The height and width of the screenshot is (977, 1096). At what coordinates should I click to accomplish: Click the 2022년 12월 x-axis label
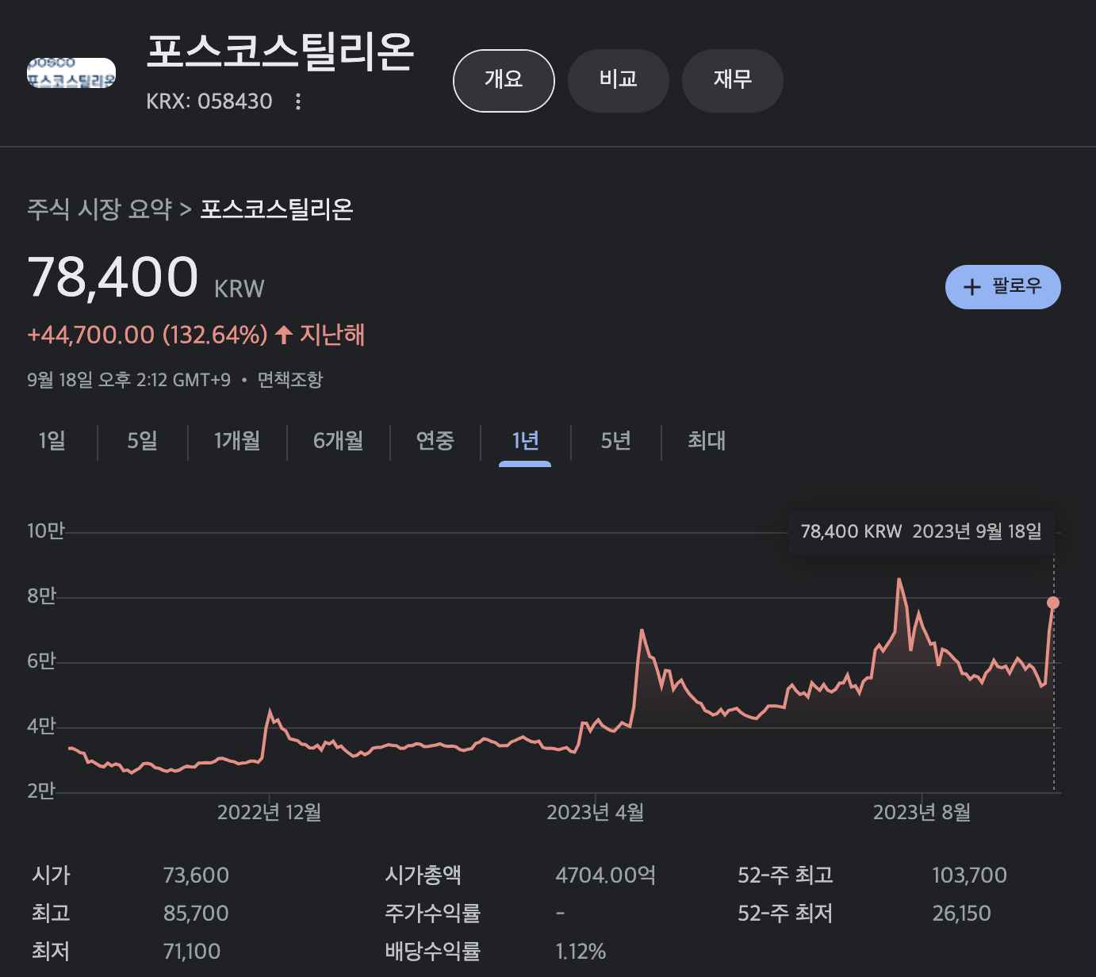(270, 812)
